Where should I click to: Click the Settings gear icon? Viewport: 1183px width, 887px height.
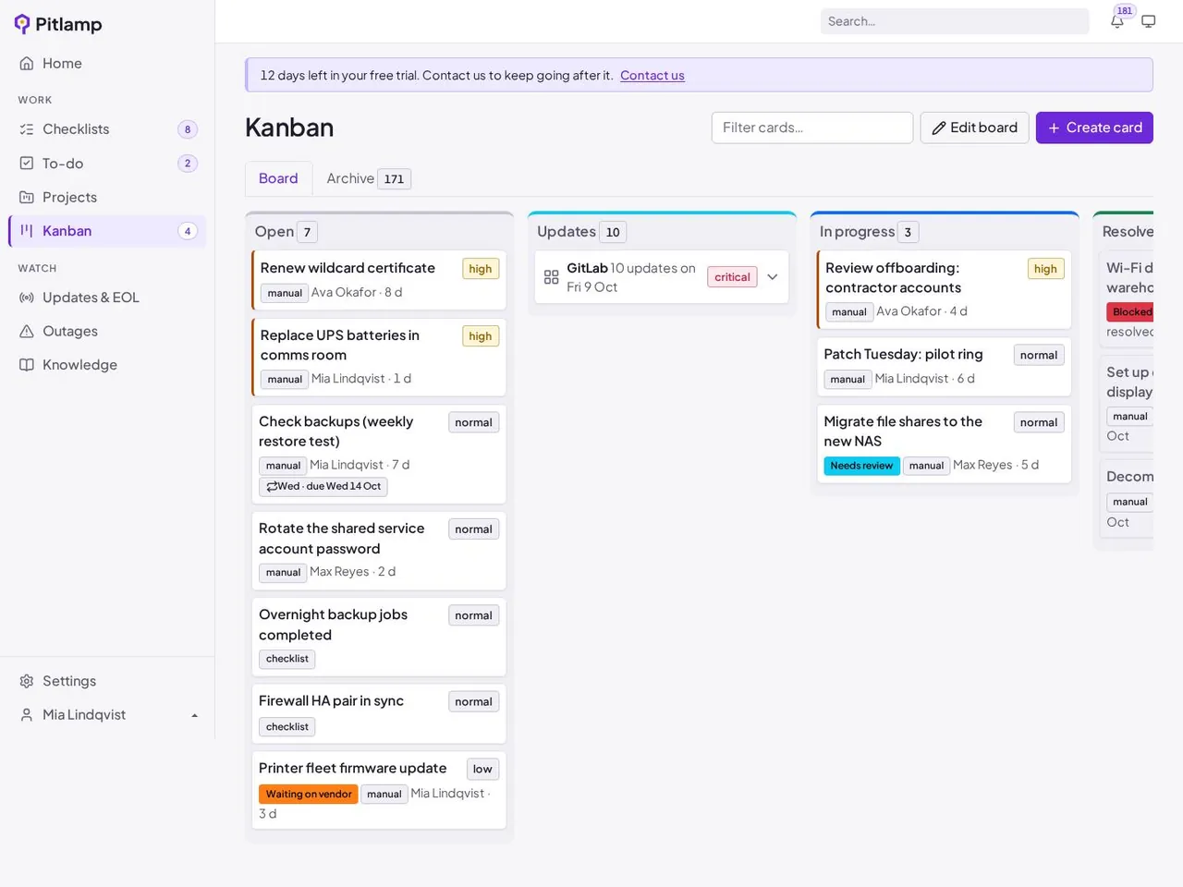tap(27, 681)
